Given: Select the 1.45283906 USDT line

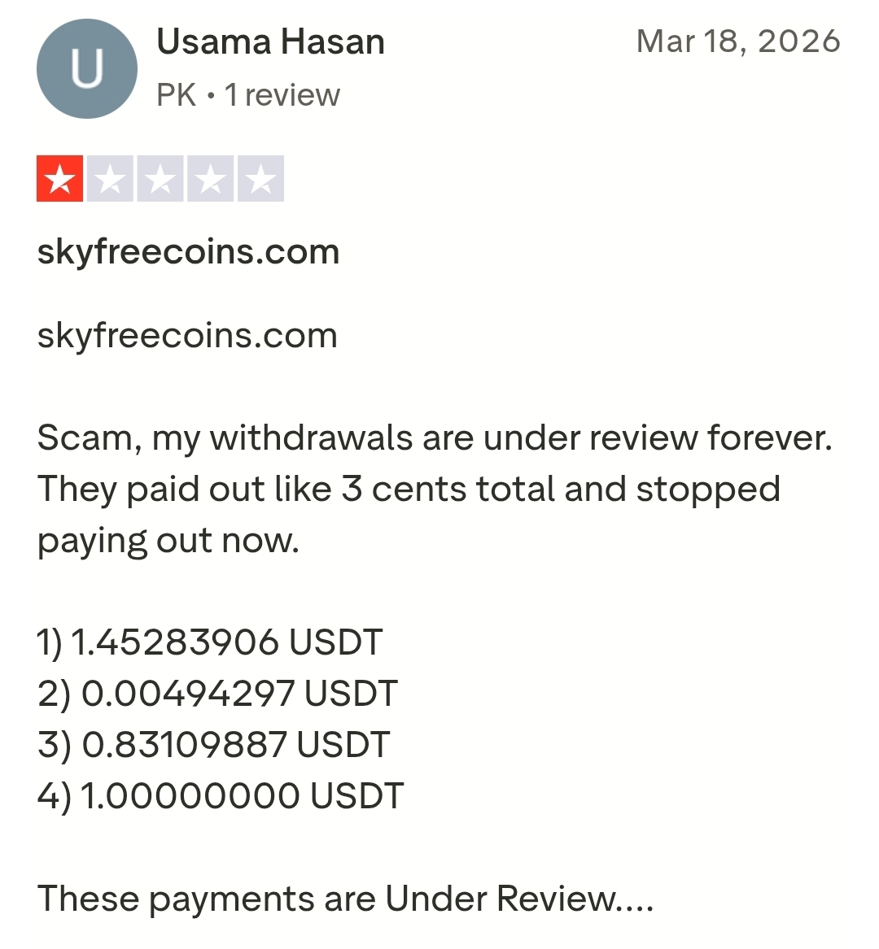Looking at the screenshot, I should tap(210, 642).
